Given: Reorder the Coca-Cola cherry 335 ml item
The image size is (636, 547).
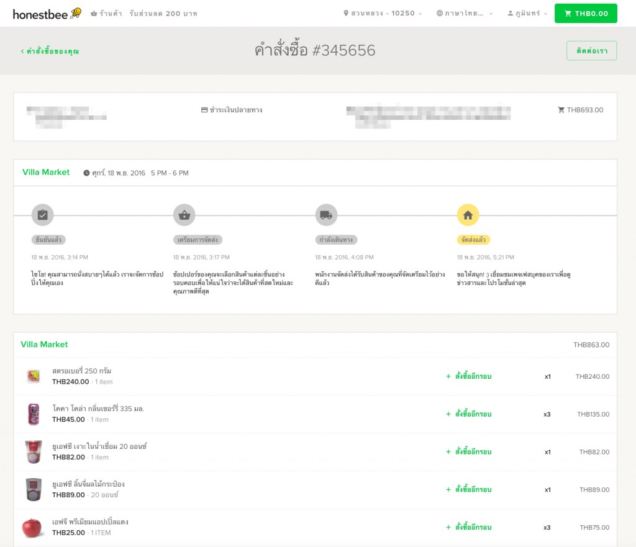Looking at the screenshot, I should tap(469, 414).
